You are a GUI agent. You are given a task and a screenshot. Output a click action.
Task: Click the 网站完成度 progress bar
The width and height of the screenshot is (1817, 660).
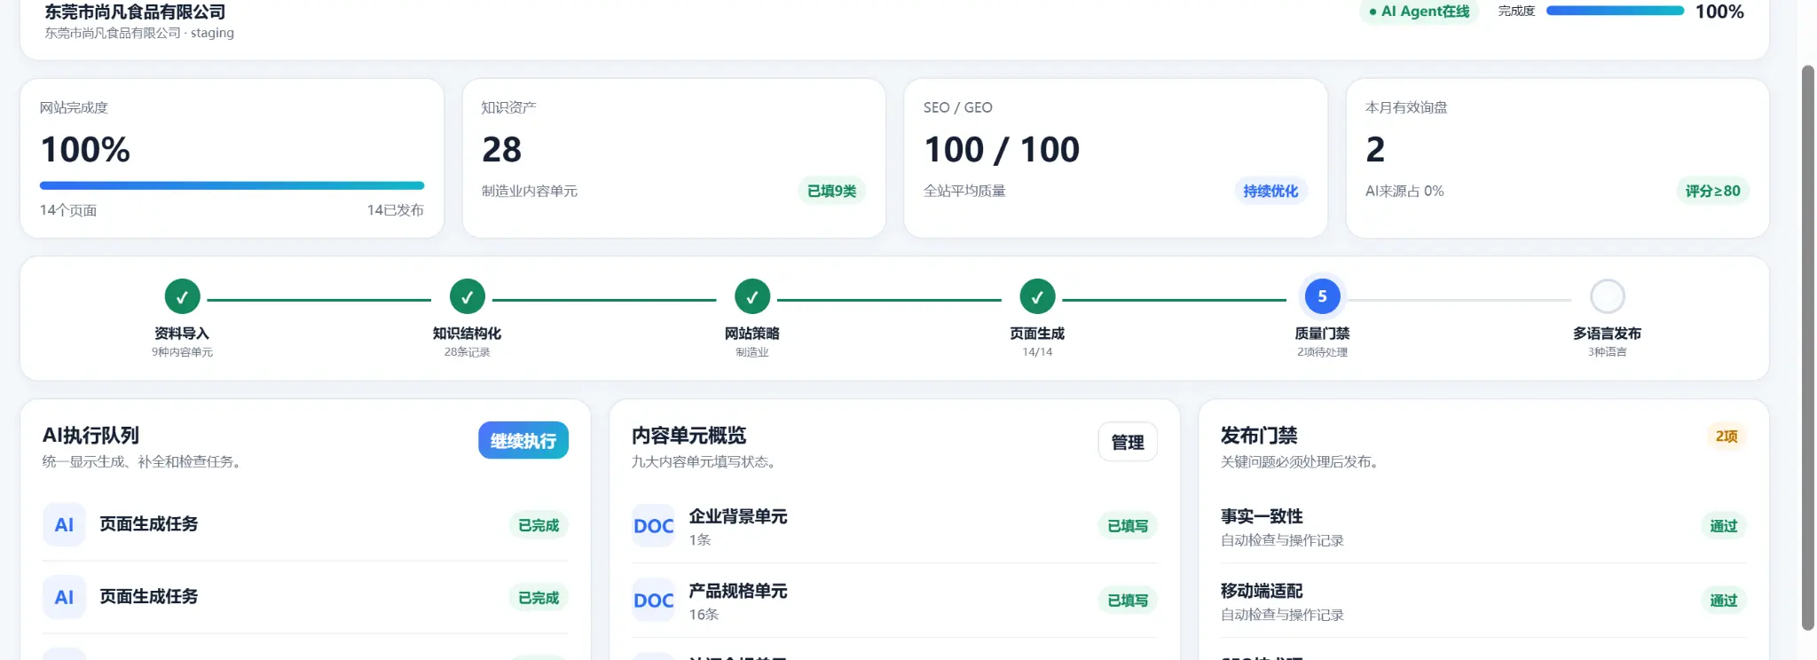232,185
